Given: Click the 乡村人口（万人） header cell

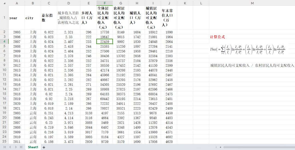Looking at the screenshot, I should tap(88, 17).
